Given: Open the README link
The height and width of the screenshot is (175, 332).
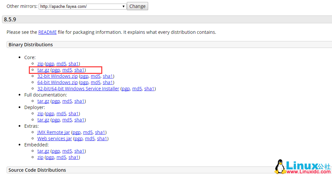Looking at the screenshot, I should 48,32.
